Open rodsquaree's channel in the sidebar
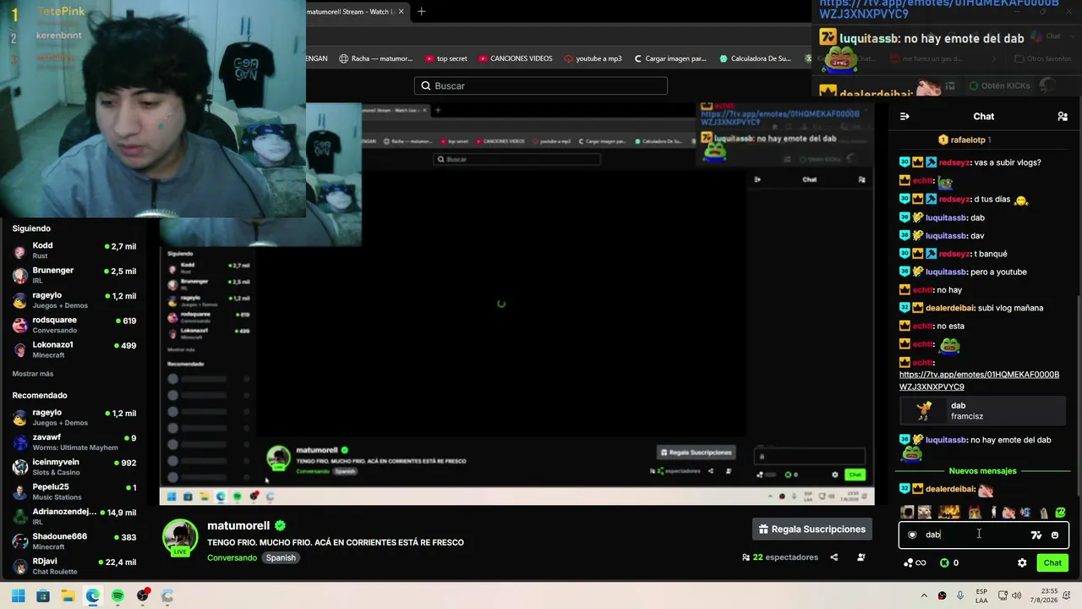 tap(74, 325)
